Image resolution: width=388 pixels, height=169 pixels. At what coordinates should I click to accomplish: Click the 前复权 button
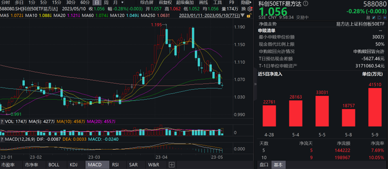[x=166, y=3]
